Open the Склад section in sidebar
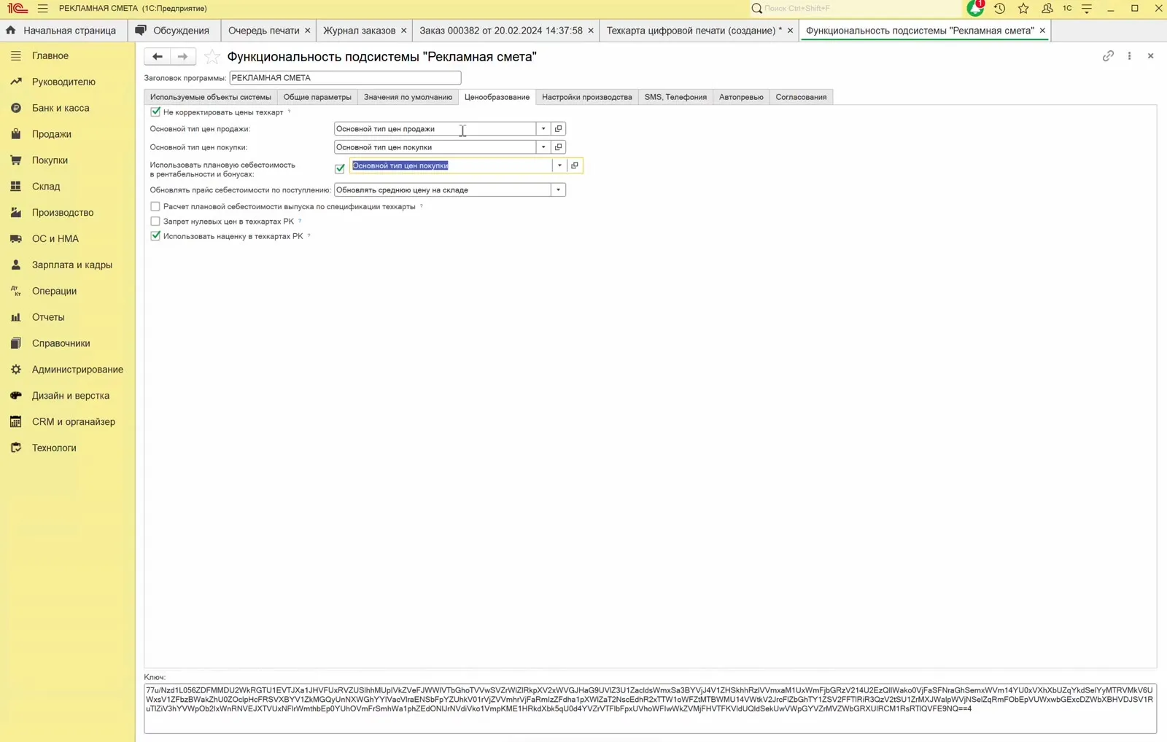1167x742 pixels. point(46,187)
